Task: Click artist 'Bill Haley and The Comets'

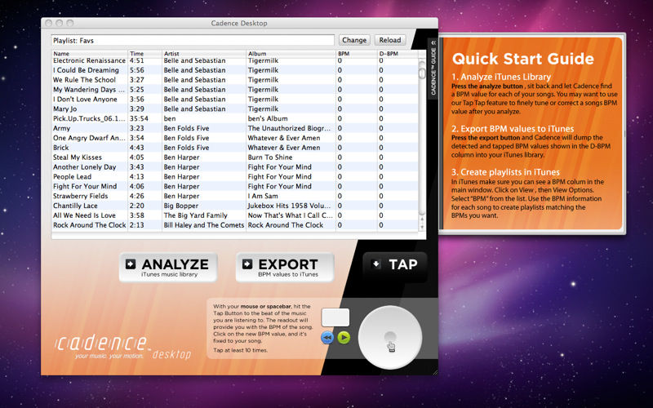Action: coord(204,225)
